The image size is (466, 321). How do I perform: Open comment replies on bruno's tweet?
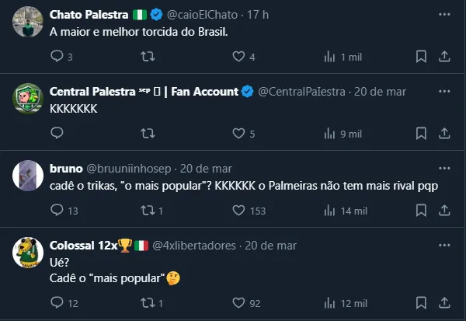pyautogui.click(x=57, y=211)
